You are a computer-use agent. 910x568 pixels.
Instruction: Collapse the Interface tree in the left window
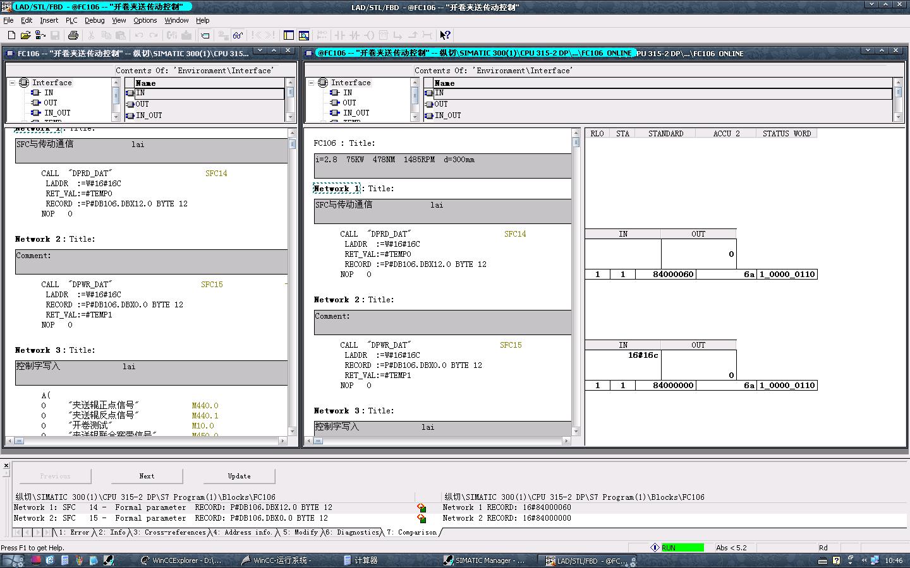click(x=13, y=83)
